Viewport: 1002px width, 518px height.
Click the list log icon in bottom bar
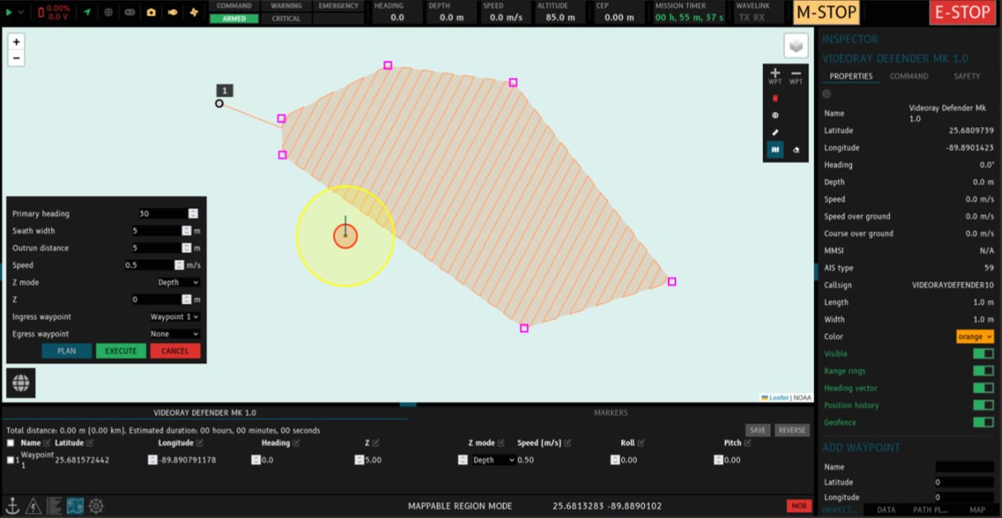[x=54, y=506]
